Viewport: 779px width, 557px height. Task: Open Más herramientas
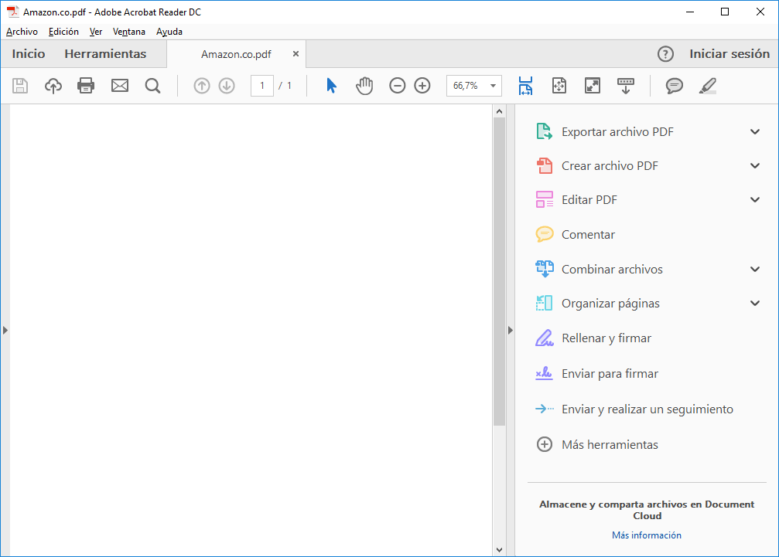coord(596,444)
